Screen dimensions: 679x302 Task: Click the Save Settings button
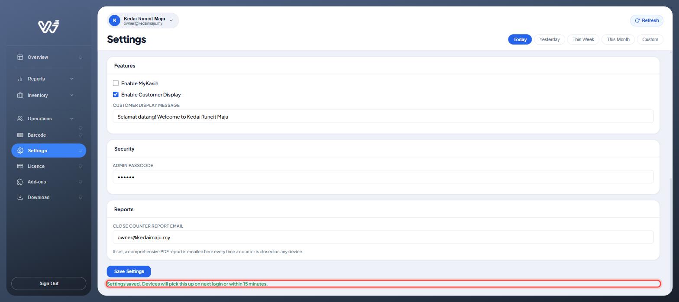129,271
